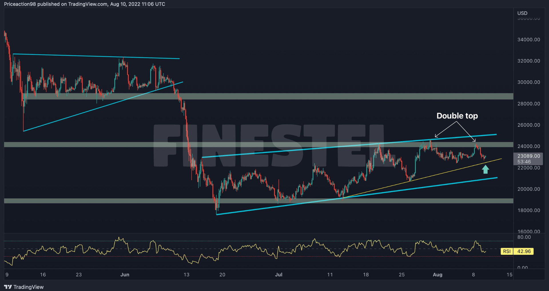Click the Jun date axis label
The image size is (549, 291).
[125, 275]
